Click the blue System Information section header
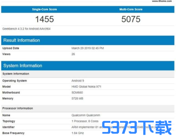The width and height of the screenshot is (176, 138). tap(88, 66)
